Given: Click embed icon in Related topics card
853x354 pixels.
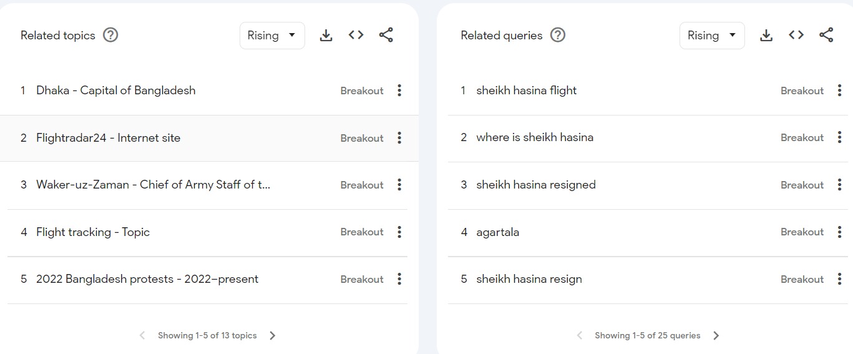Looking at the screenshot, I should 356,36.
